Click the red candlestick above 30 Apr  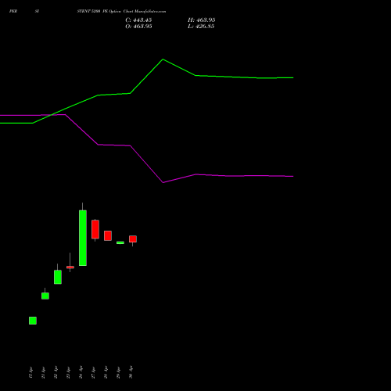click(x=133, y=239)
